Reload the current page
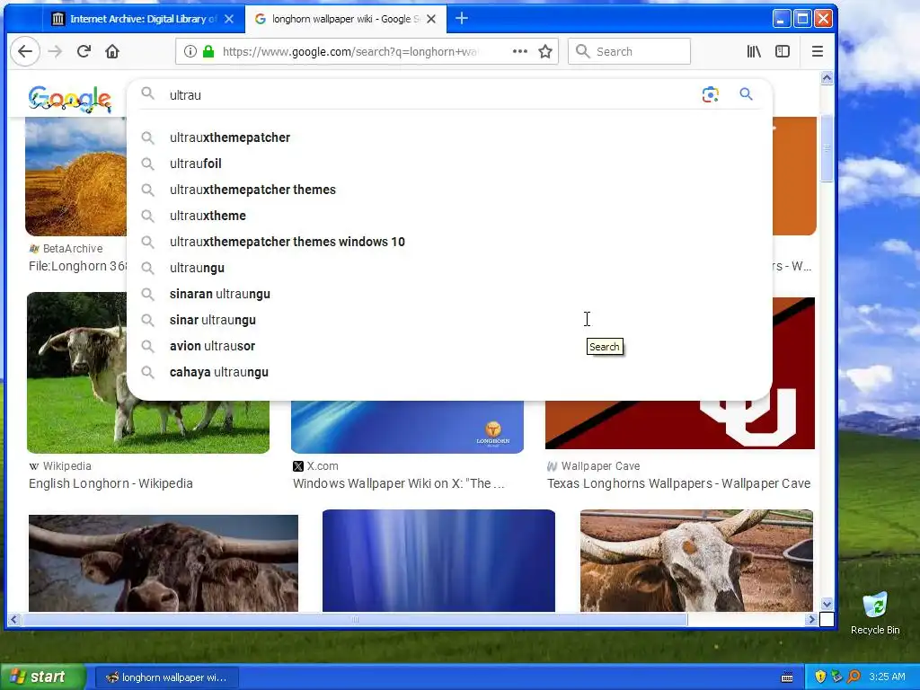This screenshot has height=690, width=920. pyautogui.click(x=84, y=51)
